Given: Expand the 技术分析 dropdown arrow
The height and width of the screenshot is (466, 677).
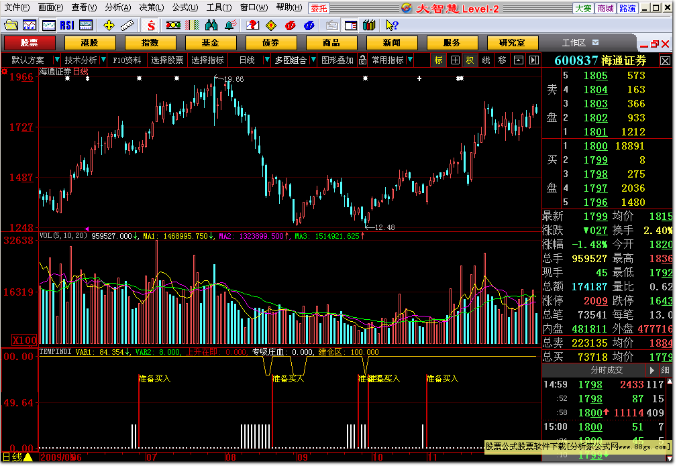Looking at the screenshot, I should 103,60.
